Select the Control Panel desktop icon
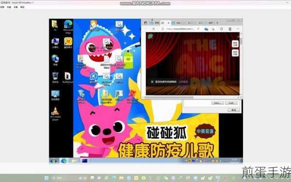291x182 pixels. click(55, 95)
